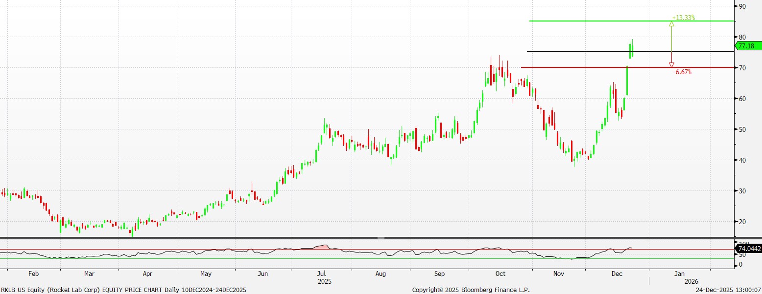The height and width of the screenshot is (294, 762).
Task: Click the 20 price axis label
Action: click(x=742, y=222)
